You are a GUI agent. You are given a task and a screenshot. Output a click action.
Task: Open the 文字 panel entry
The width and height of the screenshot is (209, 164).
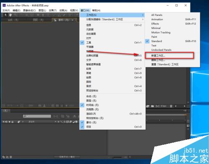coord(112,60)
